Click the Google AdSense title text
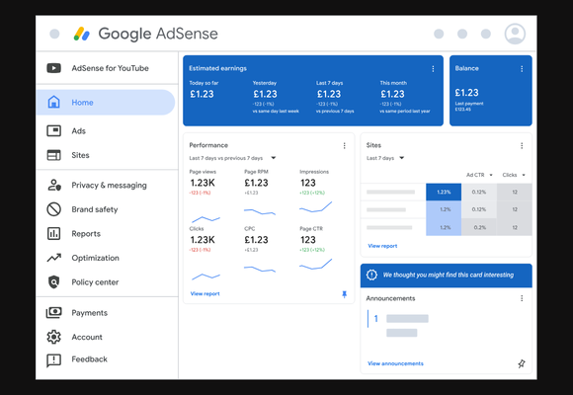Screen dimensions: 573x395 (x=158, y=34)
